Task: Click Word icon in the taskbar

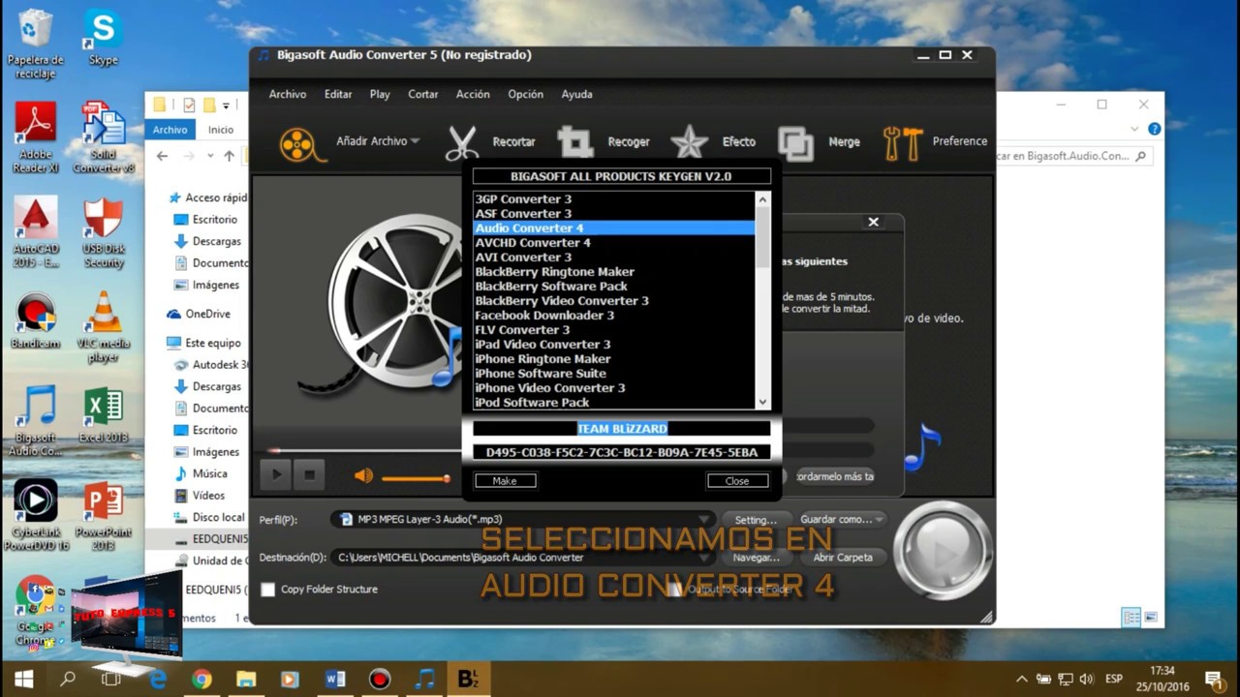Action: tap(335, 679)
